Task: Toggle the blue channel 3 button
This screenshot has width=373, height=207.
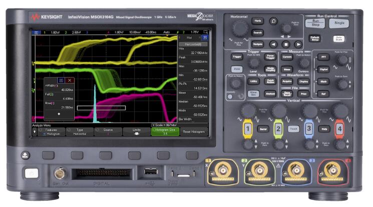Action: pyautogui.click(x=309, y=129)
